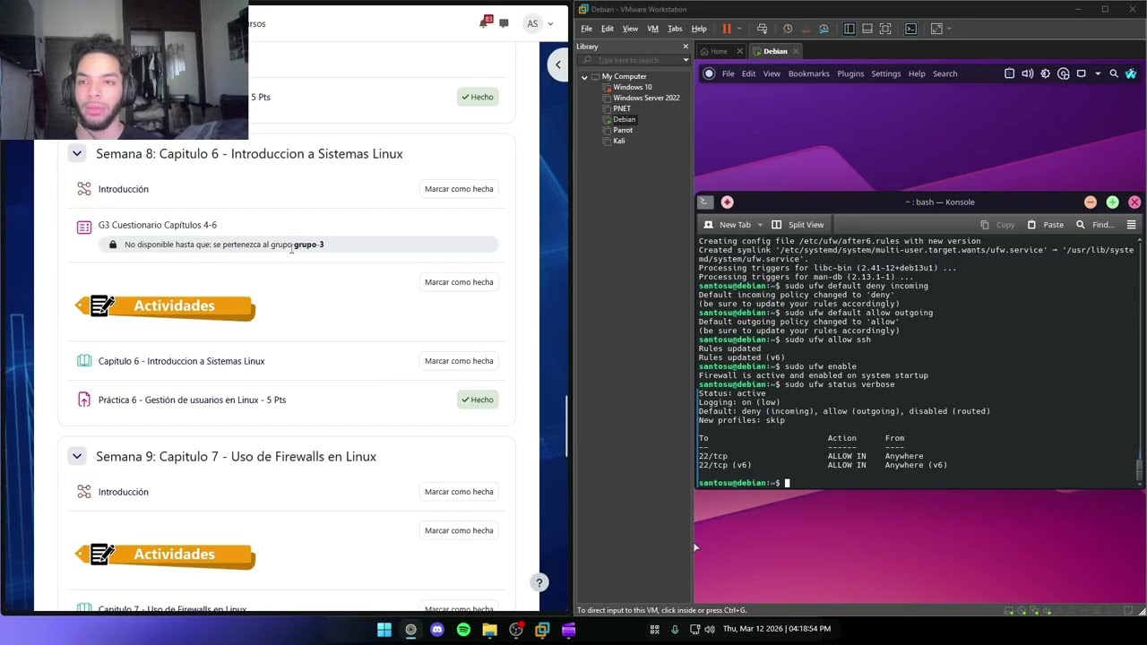
Task: Open the AS user menu dropdown
Action: [x=539, y=23]
